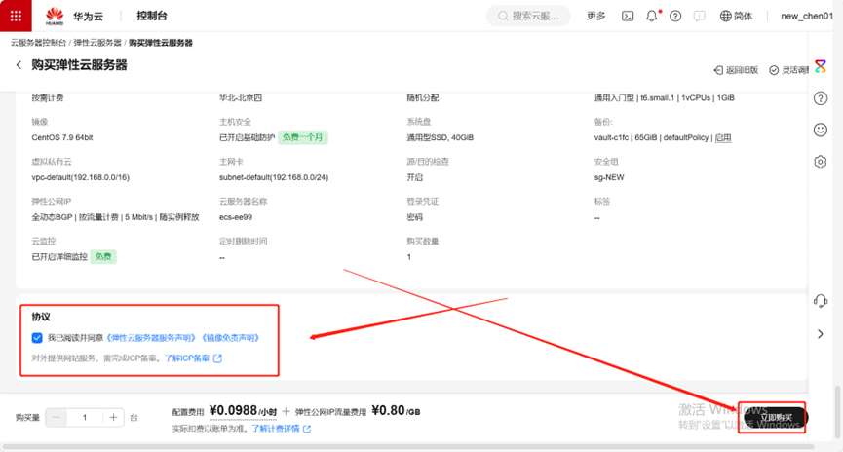This screenshot has height=452, width=843.
Task: Switch language via 简体 globe
Action: [x=736, y=17]
